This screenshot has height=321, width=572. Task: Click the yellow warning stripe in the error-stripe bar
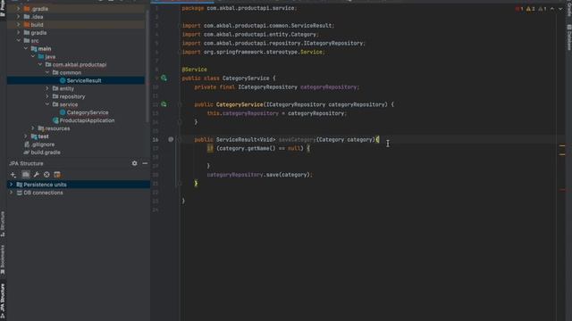(562, 146)
